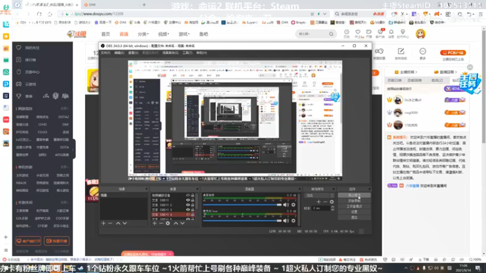Mute the microphone/Aux speaker icon in the mixer
The width and height of the screenshot is (486, 273).
click(286, 221)
